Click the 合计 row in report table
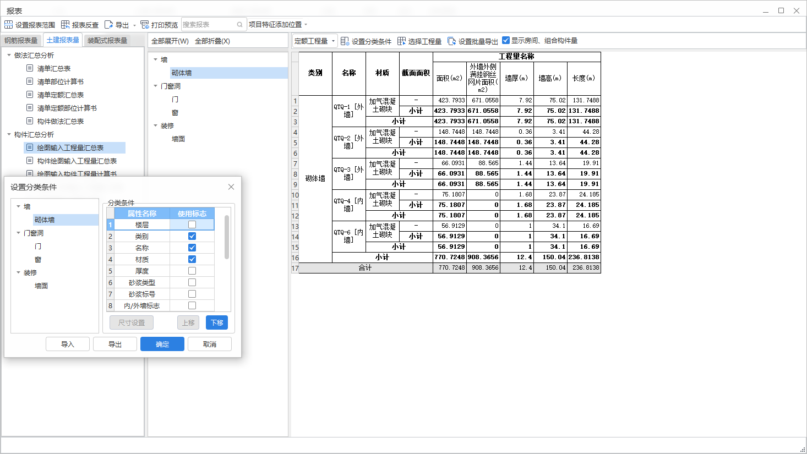This screenshot has width=807, height=454. 449,267
